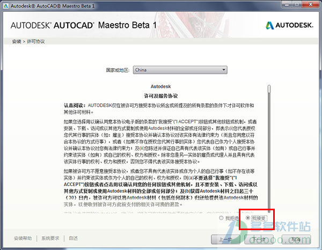The width and height of the screenshot is (322, 250).
Task: Open the 系统要求 link
Action: click(x=50, y=238)
